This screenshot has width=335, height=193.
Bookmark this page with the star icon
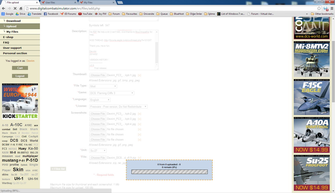pyautogui.click(x=319, y=8)
